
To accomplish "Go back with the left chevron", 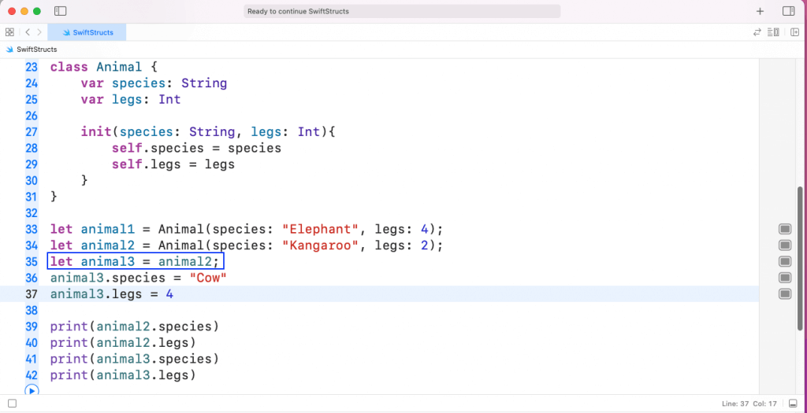I will point(27,32).
